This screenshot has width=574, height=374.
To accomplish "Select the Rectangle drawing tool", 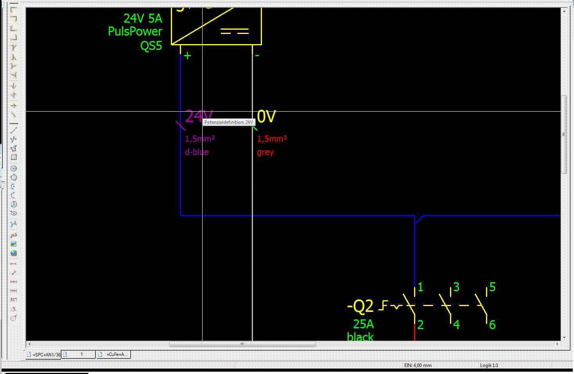I will pos(14,157).
